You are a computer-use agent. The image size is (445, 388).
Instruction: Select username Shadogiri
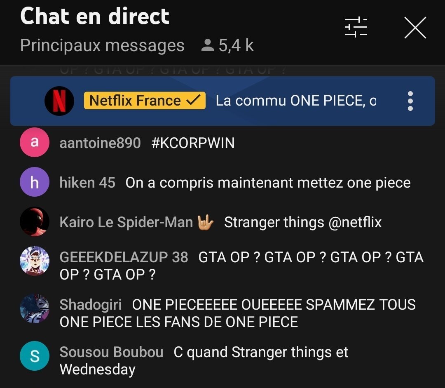pos(91,305)
